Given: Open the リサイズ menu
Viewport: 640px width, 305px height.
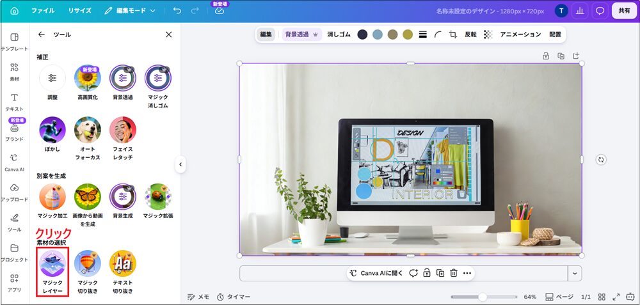Looking at the screenshot, I should (79, 11).
